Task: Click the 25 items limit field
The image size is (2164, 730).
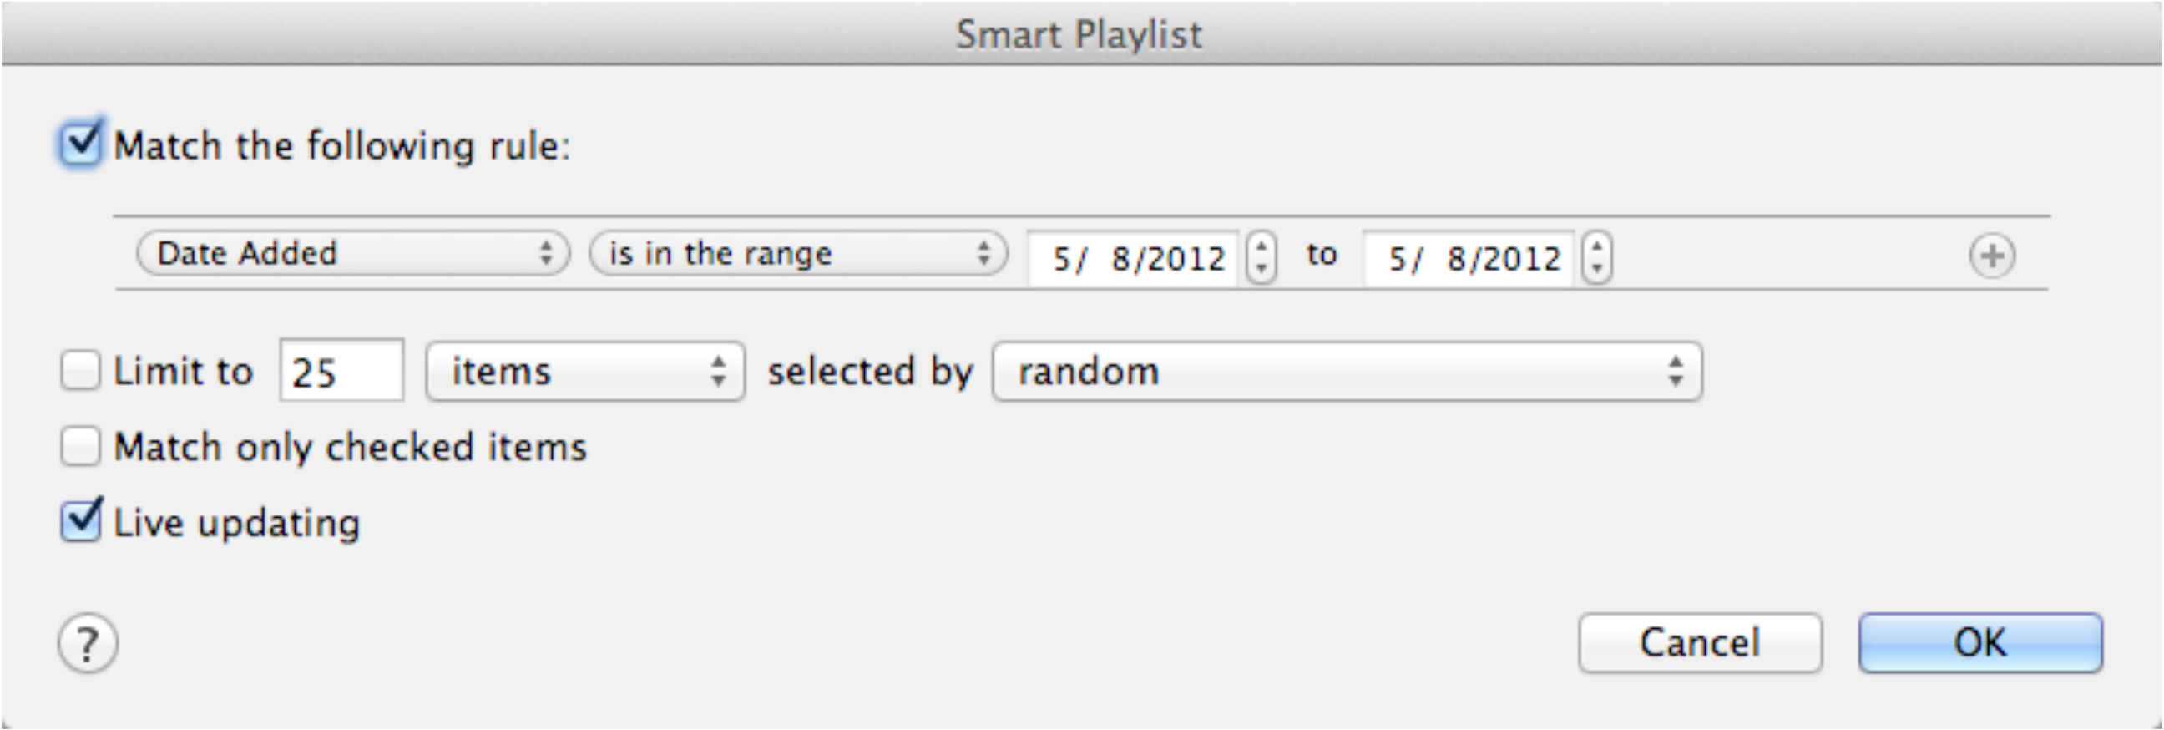Action: point(341,371)
